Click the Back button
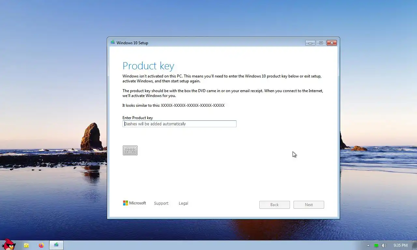 (274, 205)
